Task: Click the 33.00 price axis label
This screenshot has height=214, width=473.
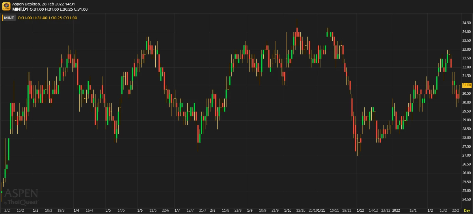Action: tap(466, 50)
